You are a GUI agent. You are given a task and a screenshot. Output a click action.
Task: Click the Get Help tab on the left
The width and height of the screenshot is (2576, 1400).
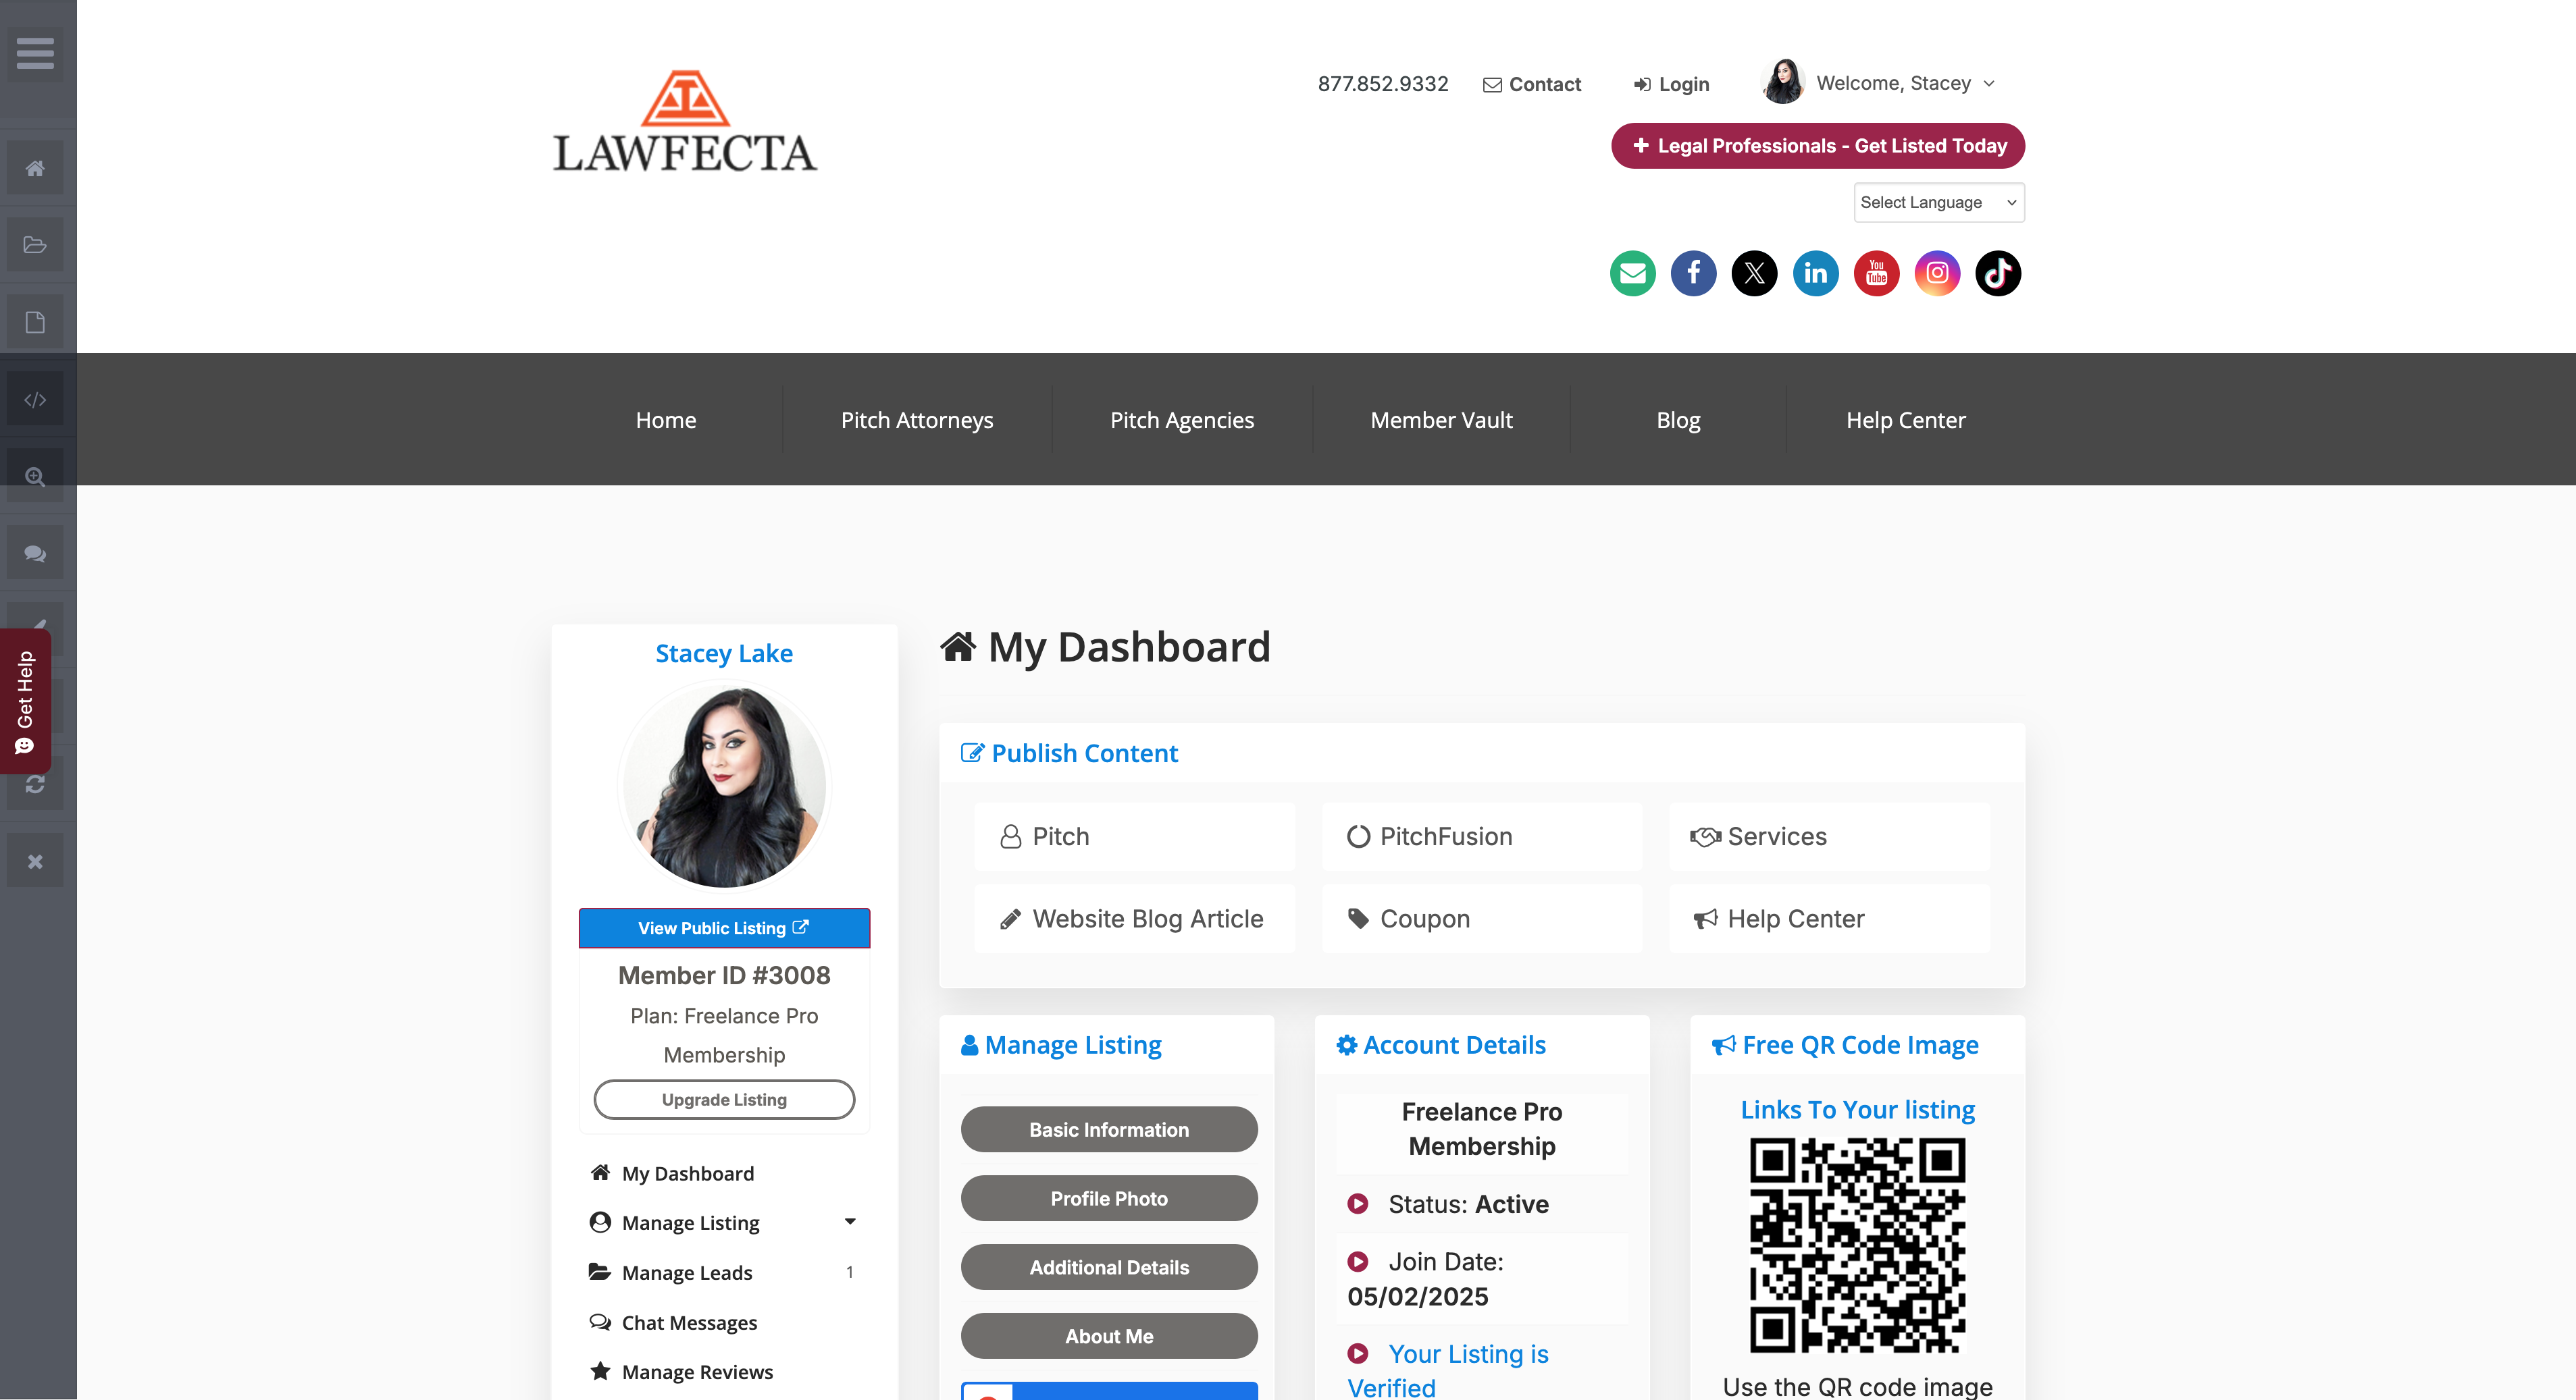[x=24, y=699]
